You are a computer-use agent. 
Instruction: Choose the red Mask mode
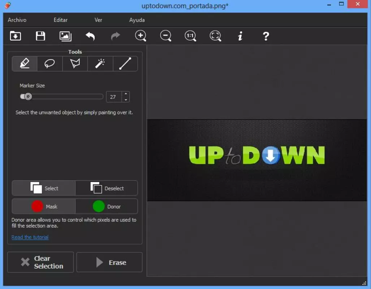pos(44,206)
